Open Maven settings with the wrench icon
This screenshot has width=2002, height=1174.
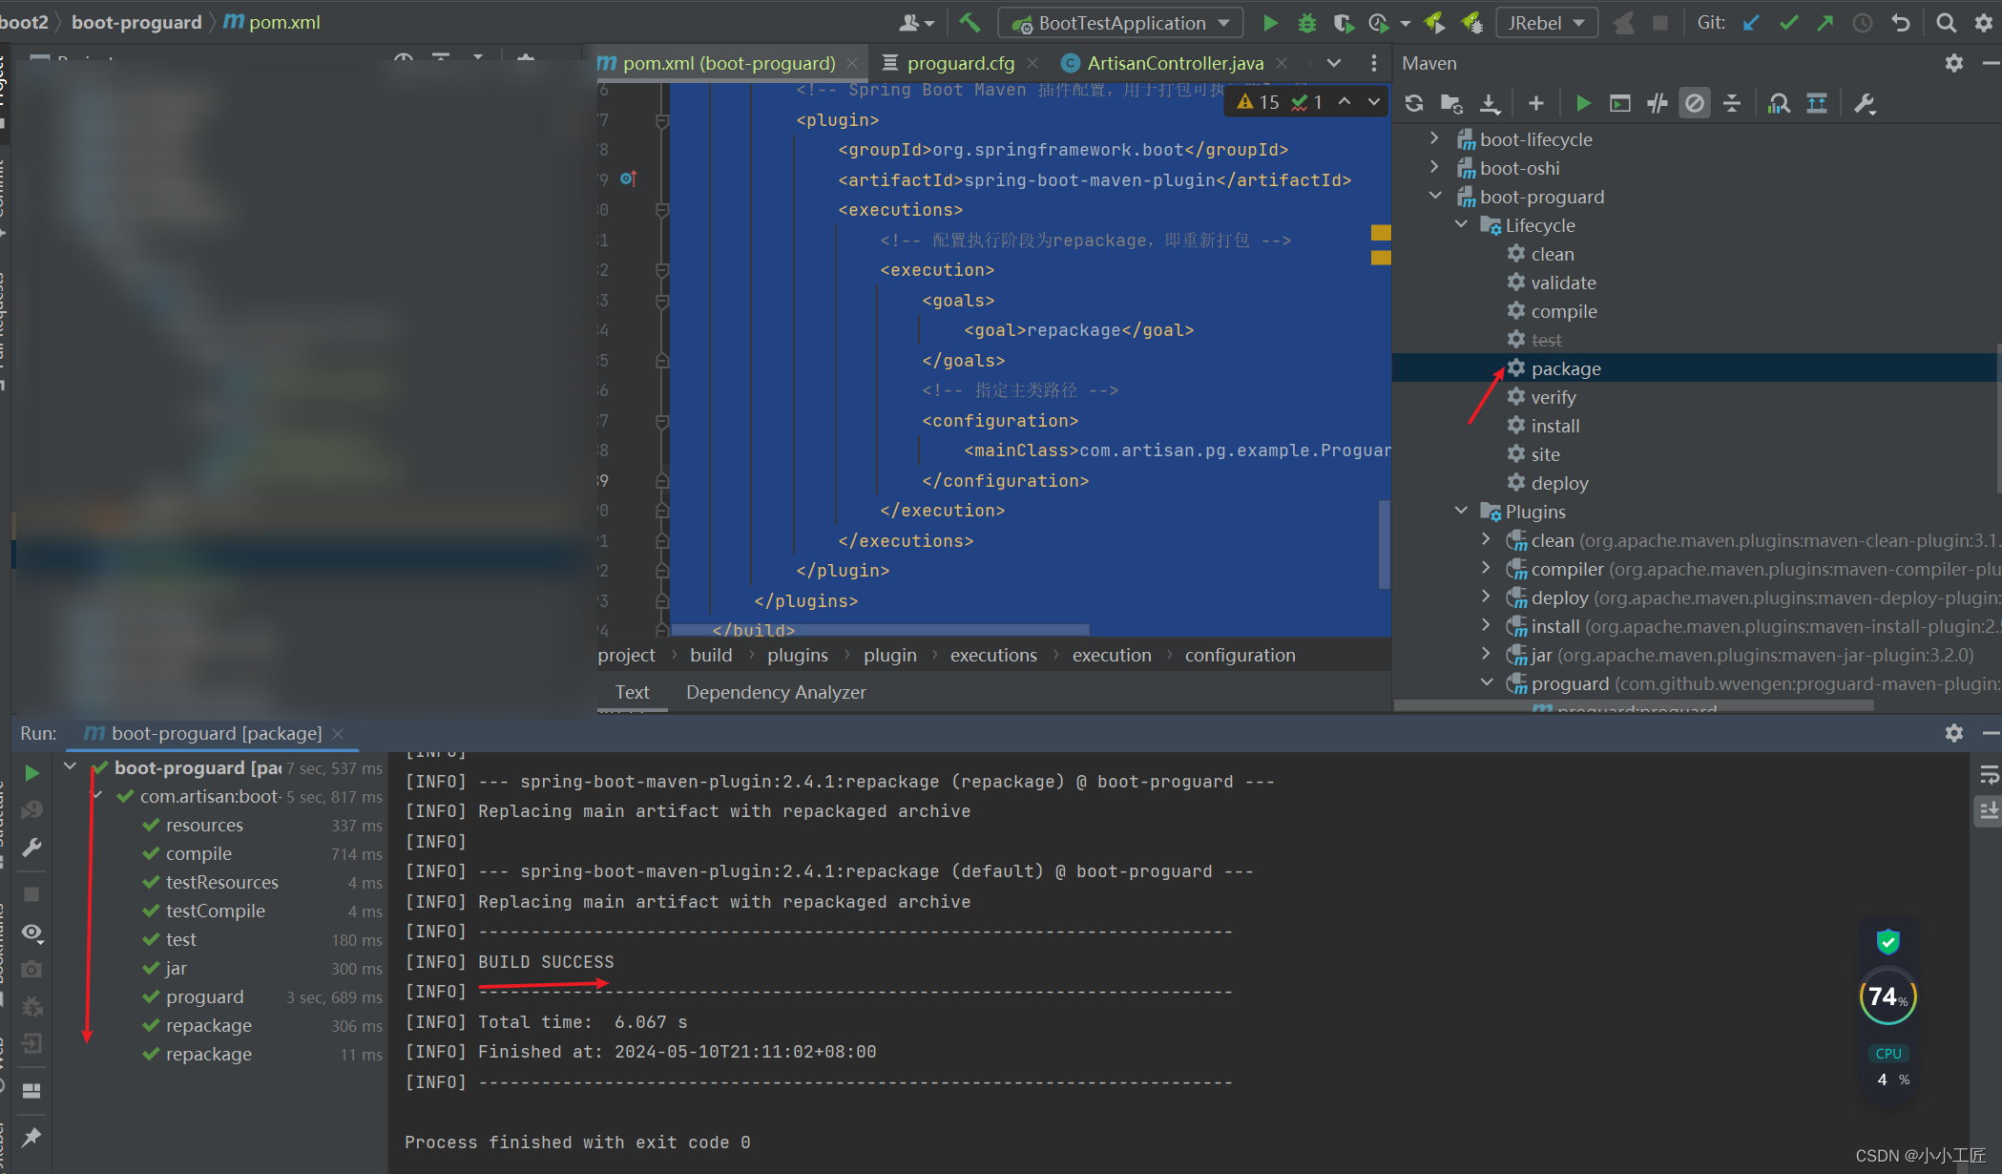pyautogui.click(x=1864, y=103)
